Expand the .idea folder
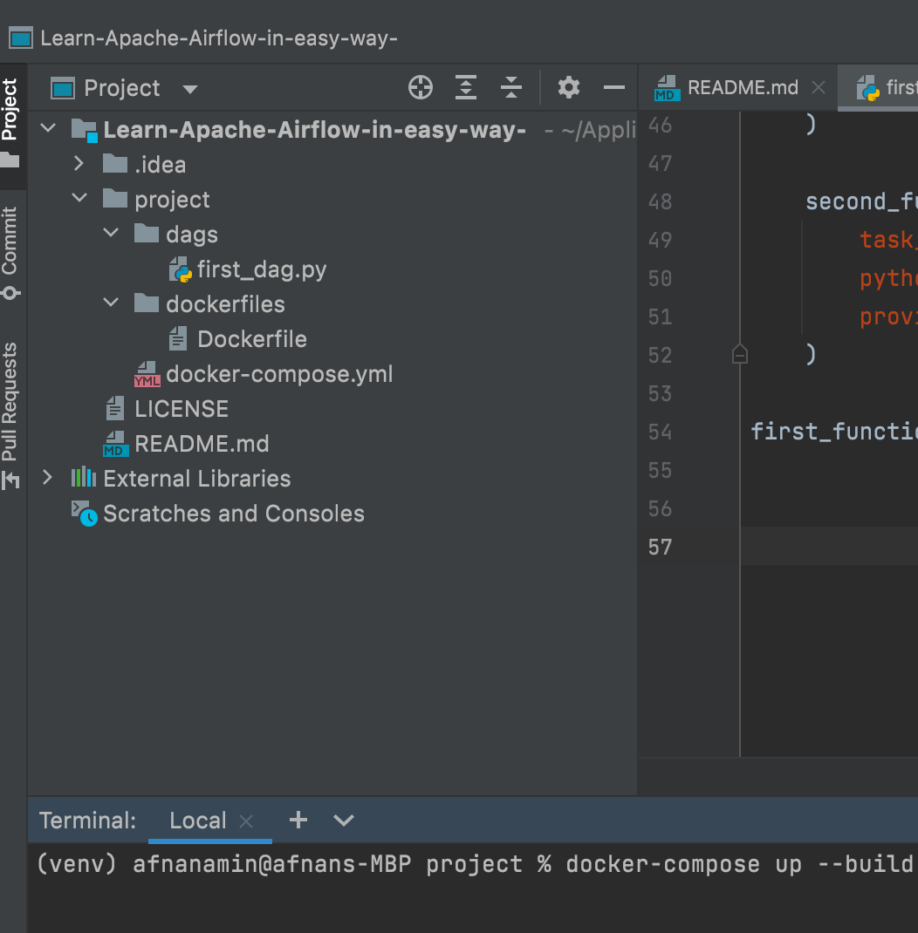Image resolution: width=918 pixels, height=933 pixels. click(x=79, y=164)
